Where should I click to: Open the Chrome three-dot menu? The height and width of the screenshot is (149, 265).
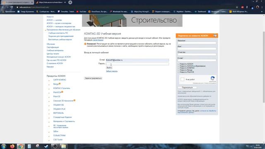tap(262, 7)
